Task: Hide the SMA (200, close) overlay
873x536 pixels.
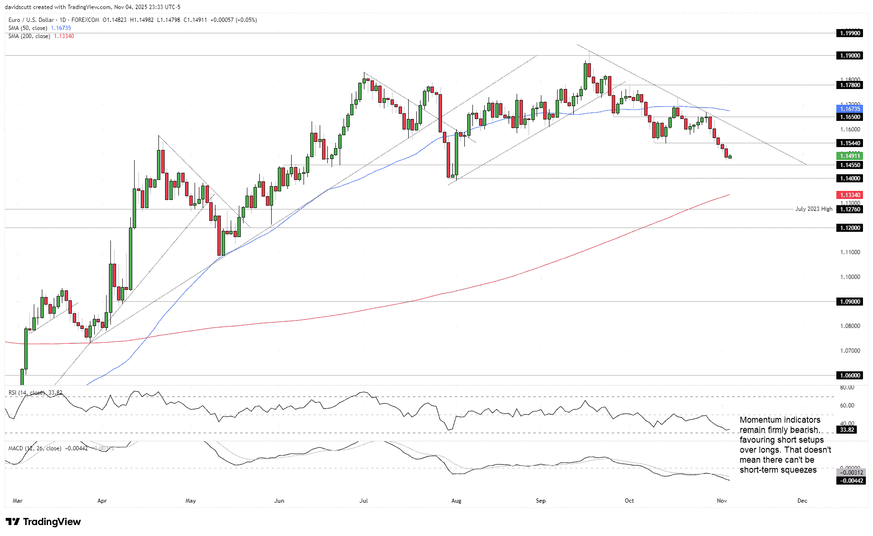Action: pos(29,36)
